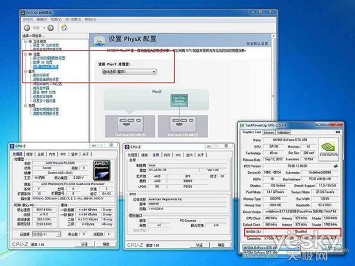Click the second GeForce GTS 450 card diagram

pos(183,126)
